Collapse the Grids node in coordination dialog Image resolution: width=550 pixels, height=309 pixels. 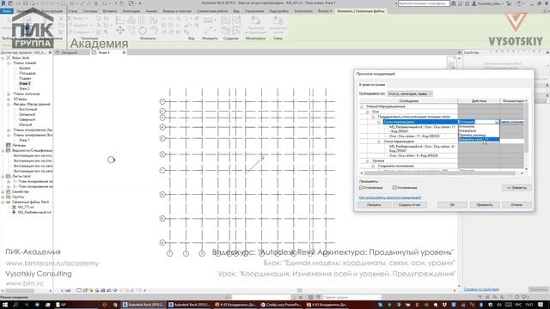367,112
